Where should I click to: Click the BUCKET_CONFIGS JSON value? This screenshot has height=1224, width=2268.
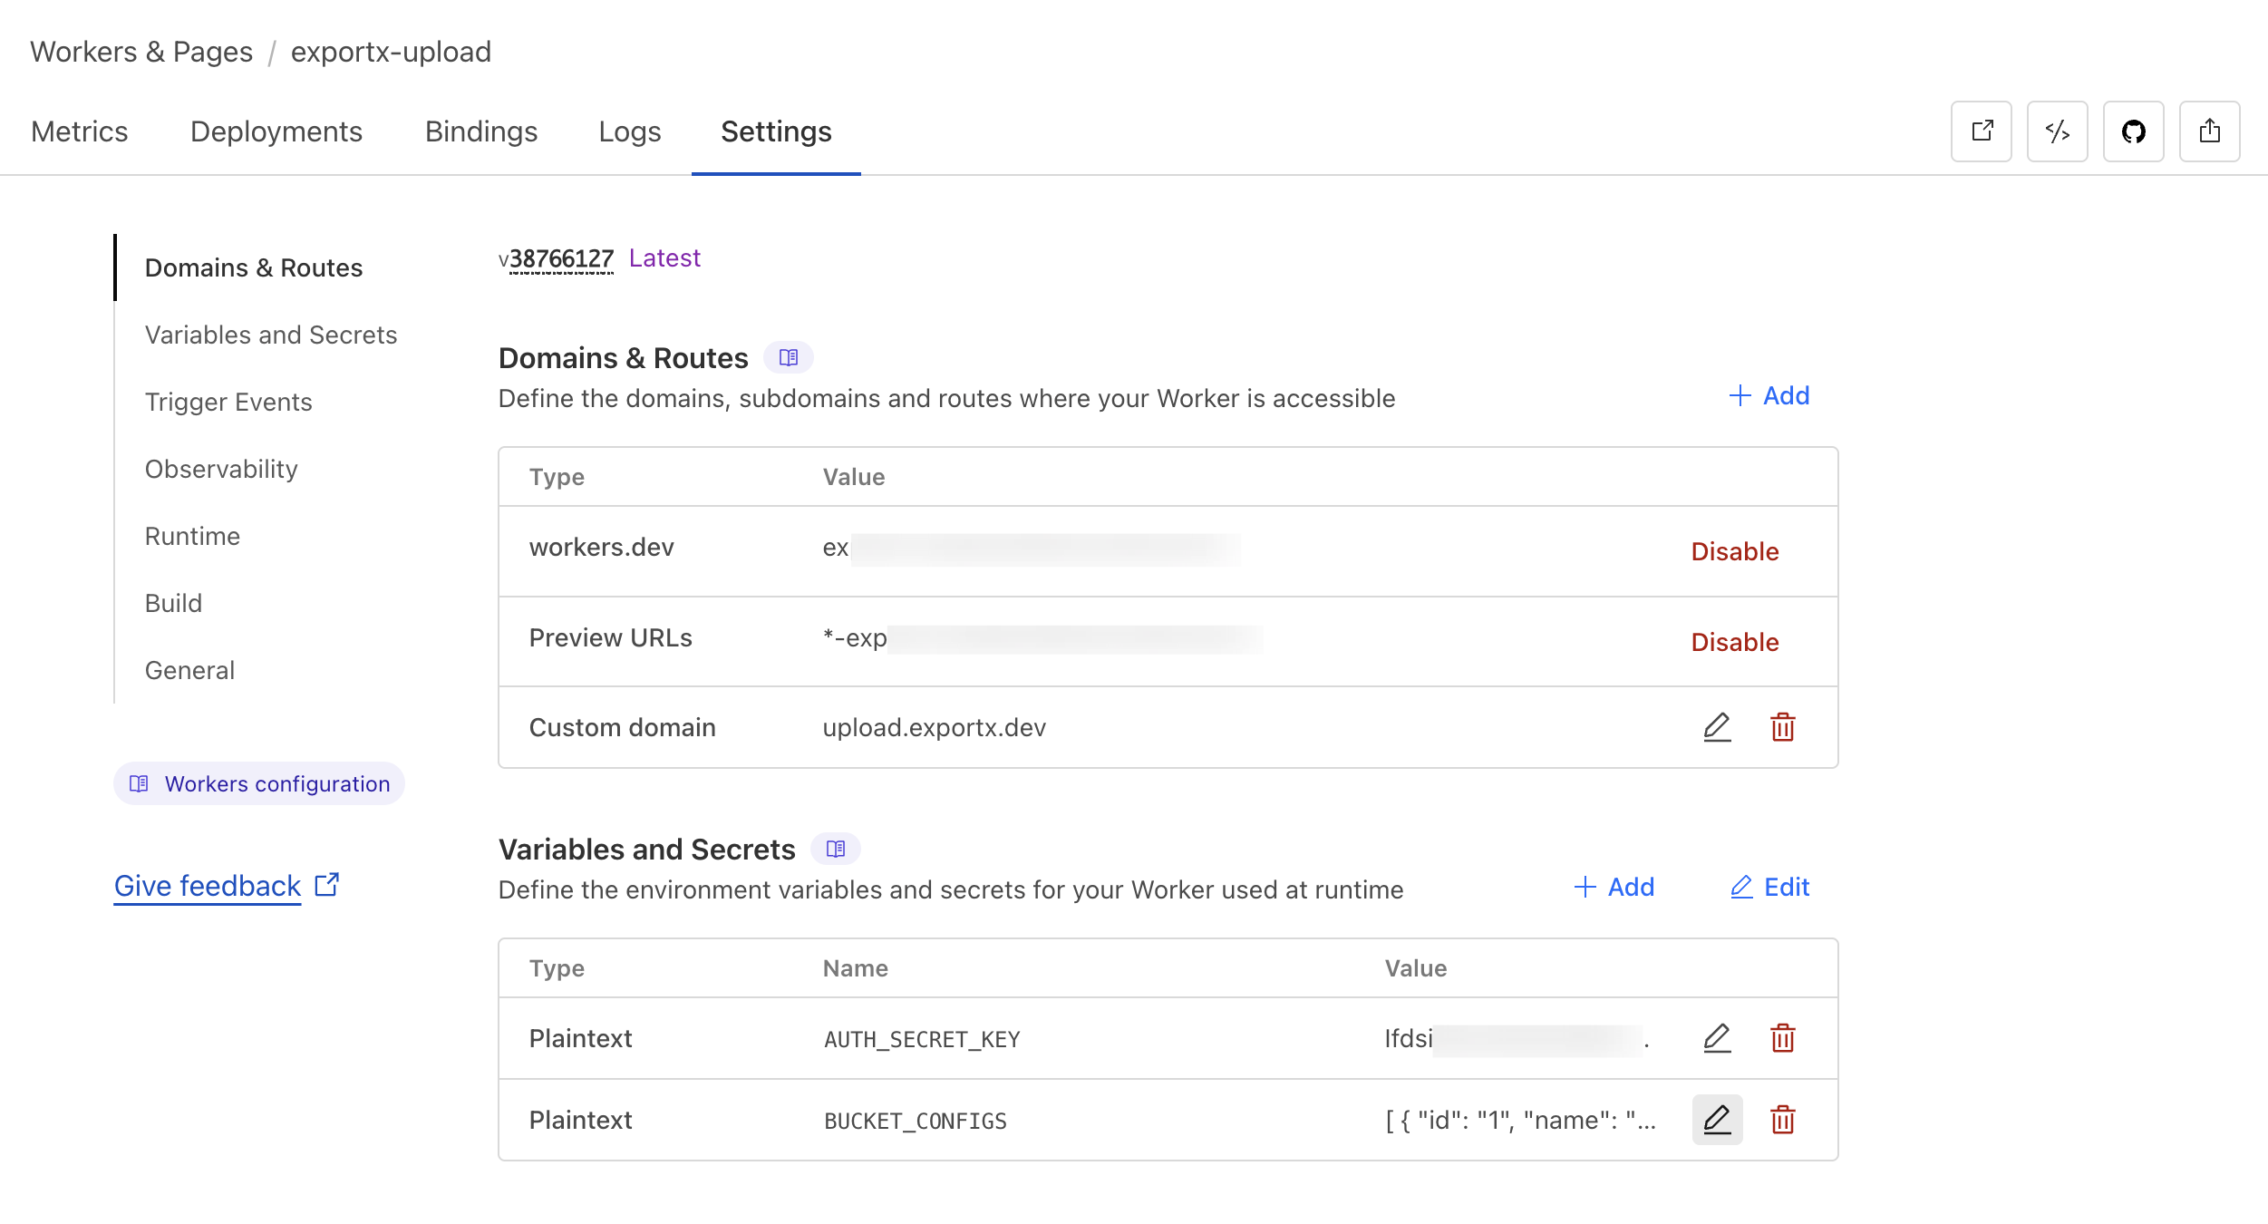[1520, 1120]
